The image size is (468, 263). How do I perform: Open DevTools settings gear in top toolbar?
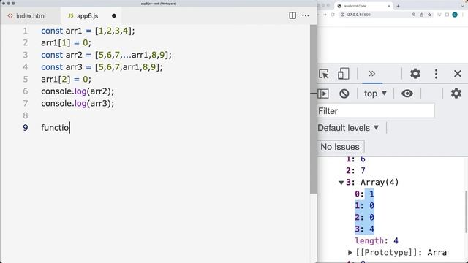(x=415, y=74)
